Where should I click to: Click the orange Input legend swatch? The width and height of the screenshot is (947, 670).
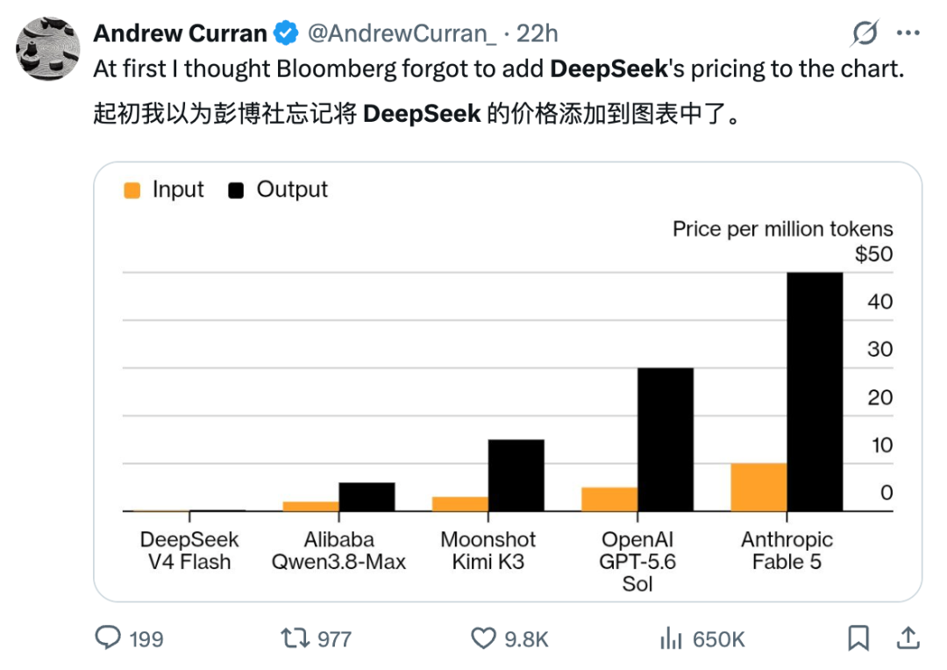[132, 190]
